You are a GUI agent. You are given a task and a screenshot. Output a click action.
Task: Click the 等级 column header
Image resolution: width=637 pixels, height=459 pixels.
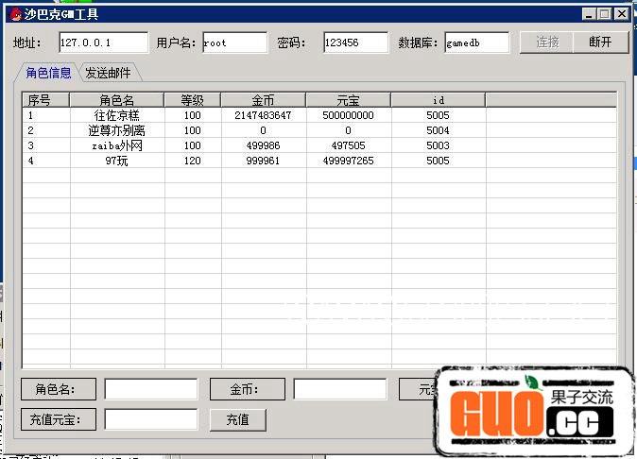193,100
